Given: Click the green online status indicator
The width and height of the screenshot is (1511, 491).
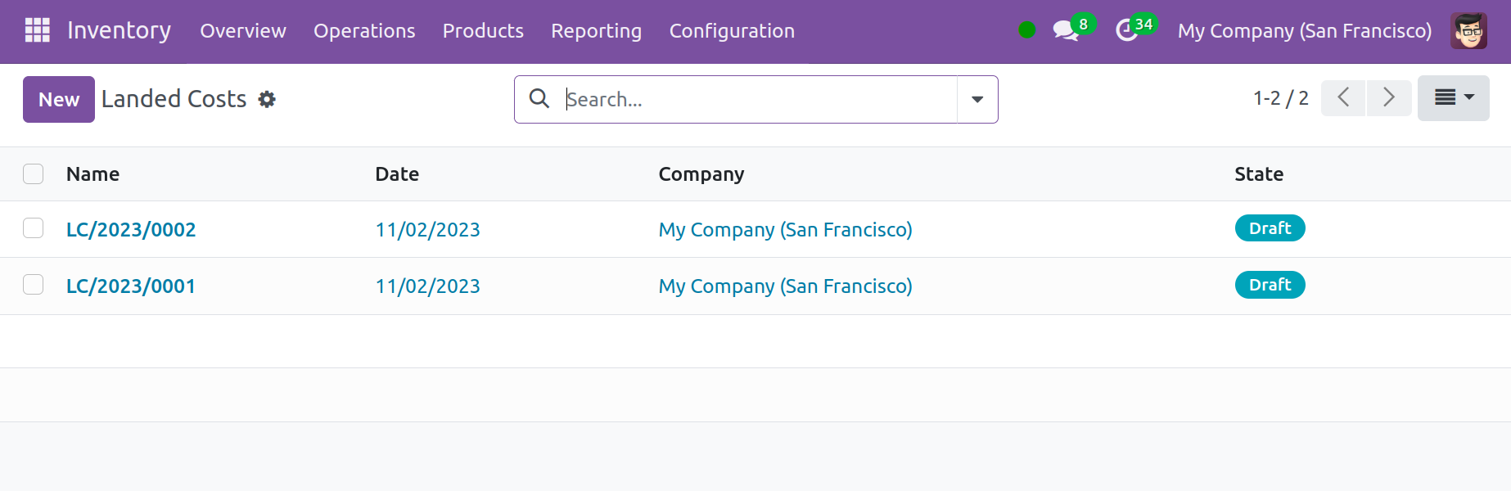Looking at the screenshot, I should (x=1026, y=30).
